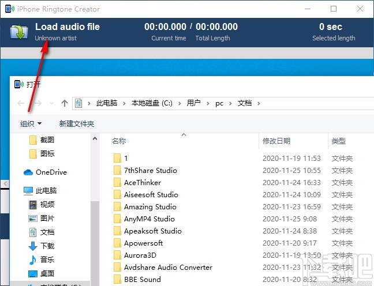Select the Aiseesoft Studio folder
Image resolution: width=374 pixels, height=286 pixels.
pyautogui.click(x=146, y=195)
